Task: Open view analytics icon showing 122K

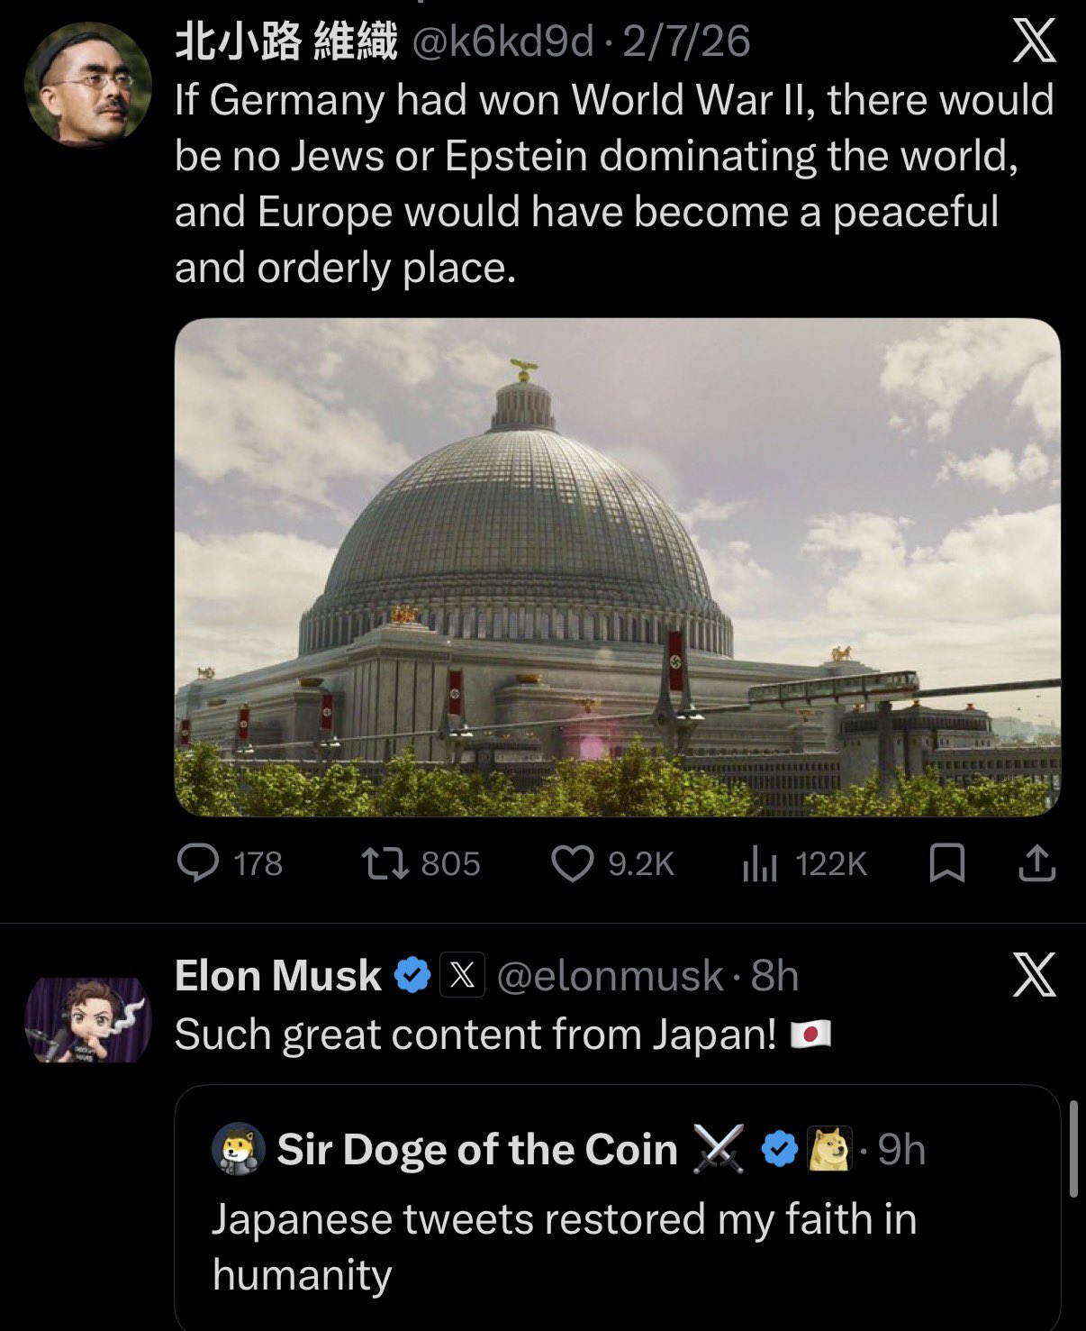Action: pyautogui.click(x=759, y=865)
